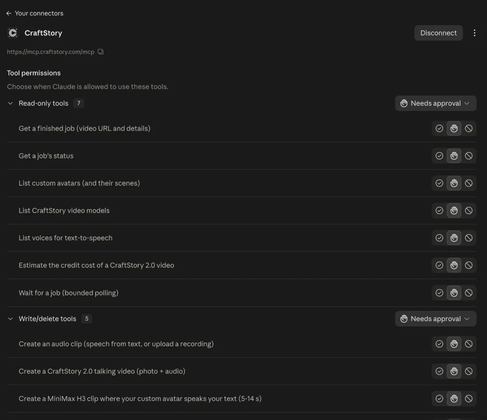Click the CraftStory connector title
Screen dimensions: 487x420
tap(43, 33)
